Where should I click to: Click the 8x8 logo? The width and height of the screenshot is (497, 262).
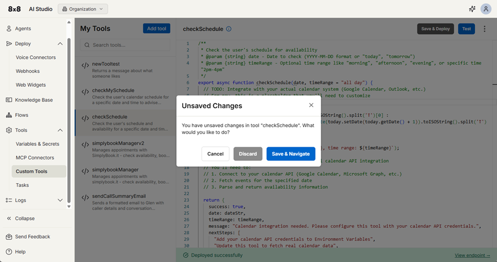[x=14, y=9]
